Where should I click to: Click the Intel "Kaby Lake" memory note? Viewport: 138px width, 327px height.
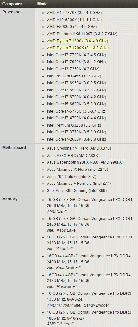(62, 230)
